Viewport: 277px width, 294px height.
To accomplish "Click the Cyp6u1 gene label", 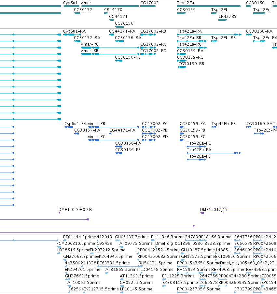I will [x=70, y=3].
